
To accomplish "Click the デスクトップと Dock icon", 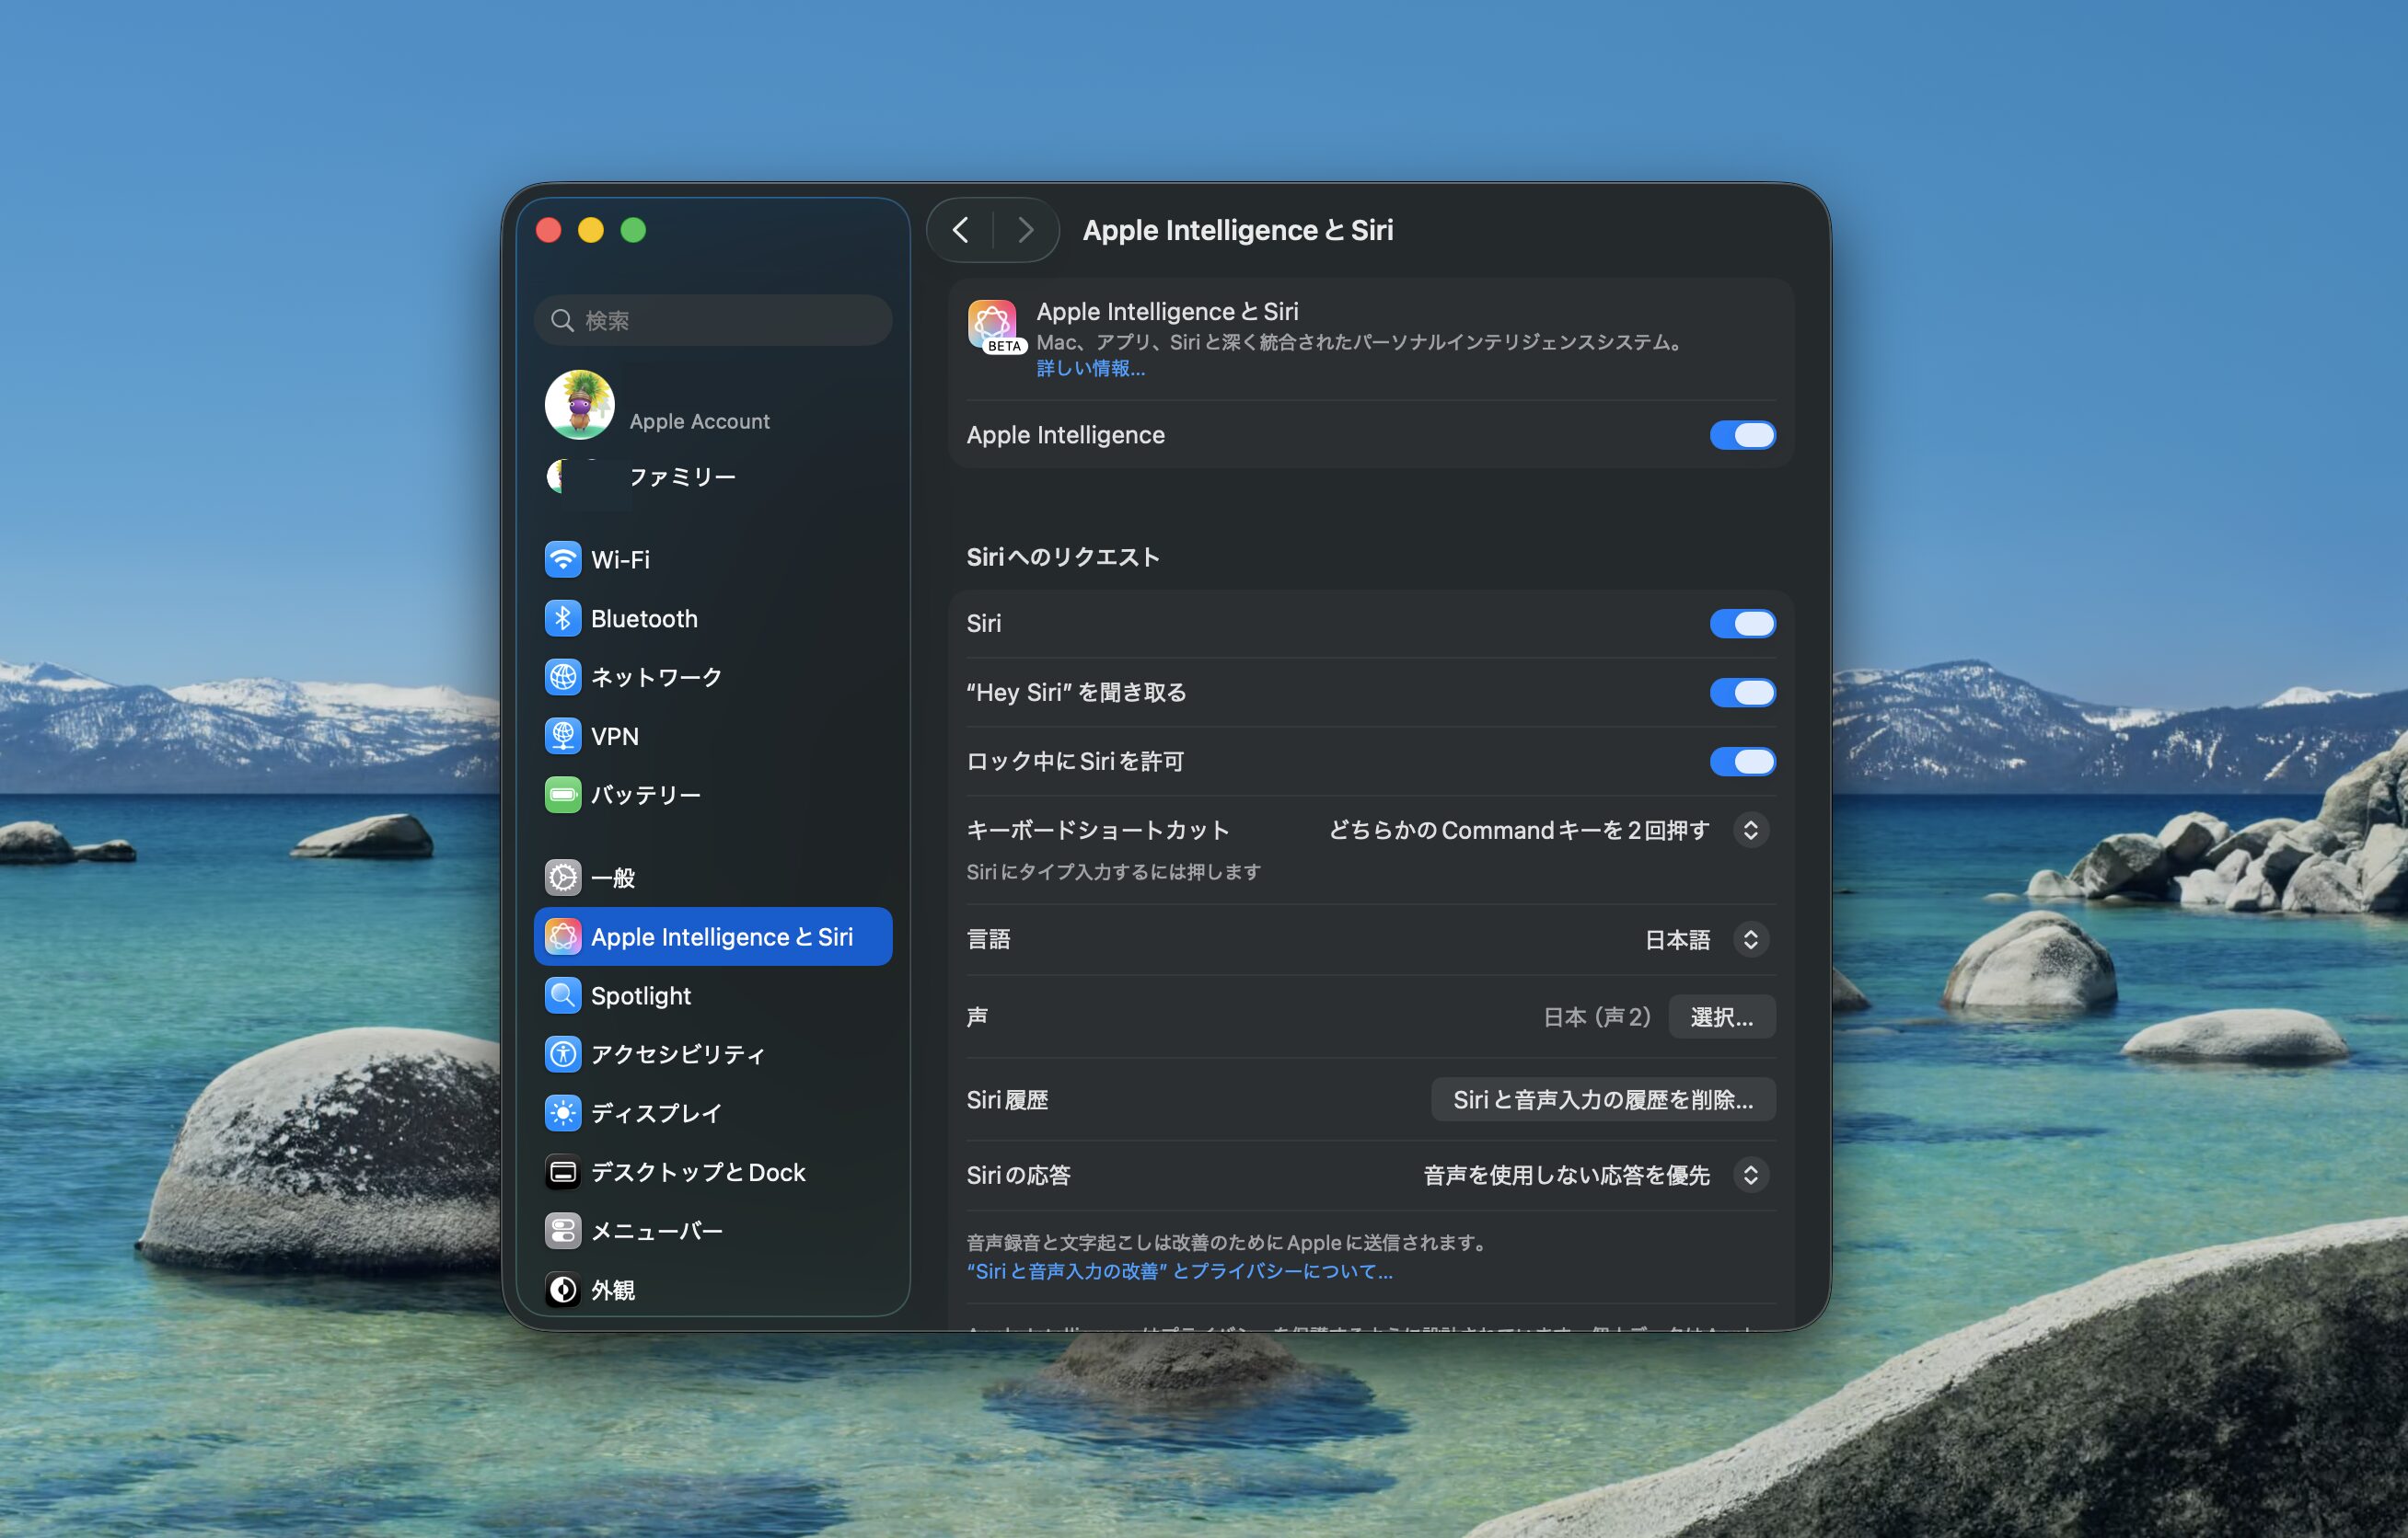I will (x=563, y=1172).
